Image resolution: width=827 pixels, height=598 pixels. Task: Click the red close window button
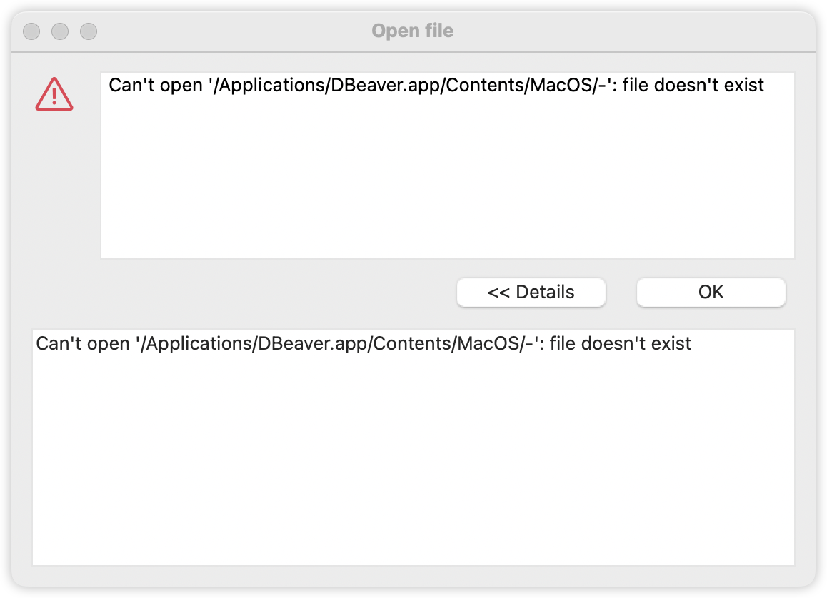31,31
